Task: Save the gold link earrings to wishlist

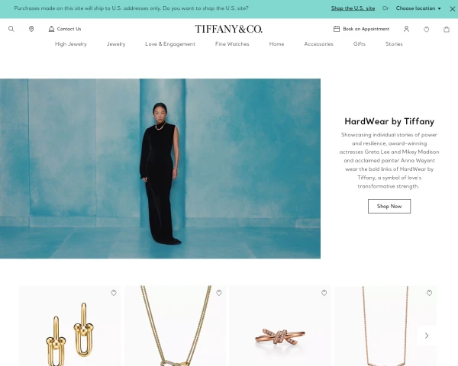Action: coord(114,293)
